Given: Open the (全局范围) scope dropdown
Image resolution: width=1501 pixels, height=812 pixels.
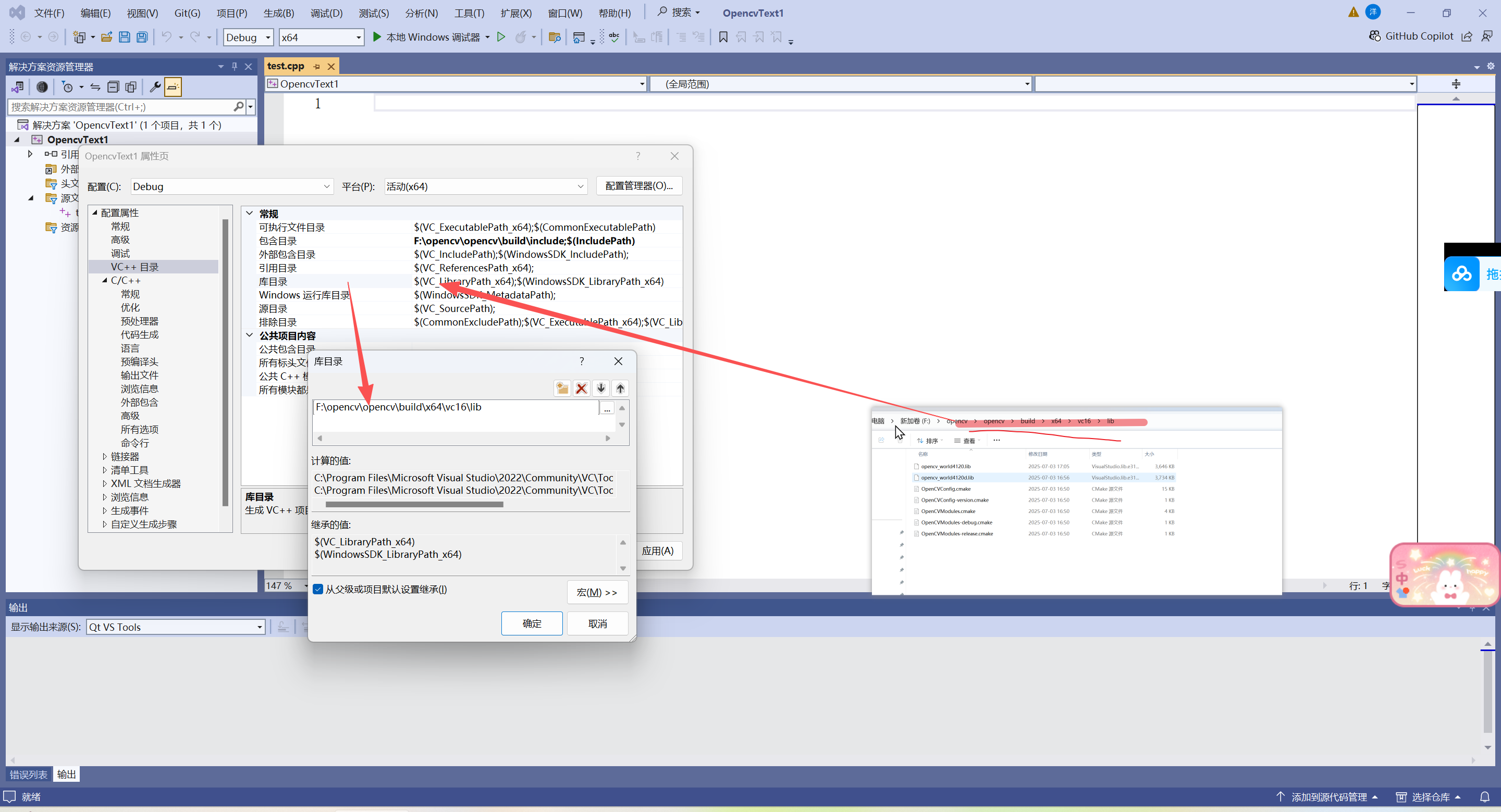Looking at the screenshot, I should point(841,84).
